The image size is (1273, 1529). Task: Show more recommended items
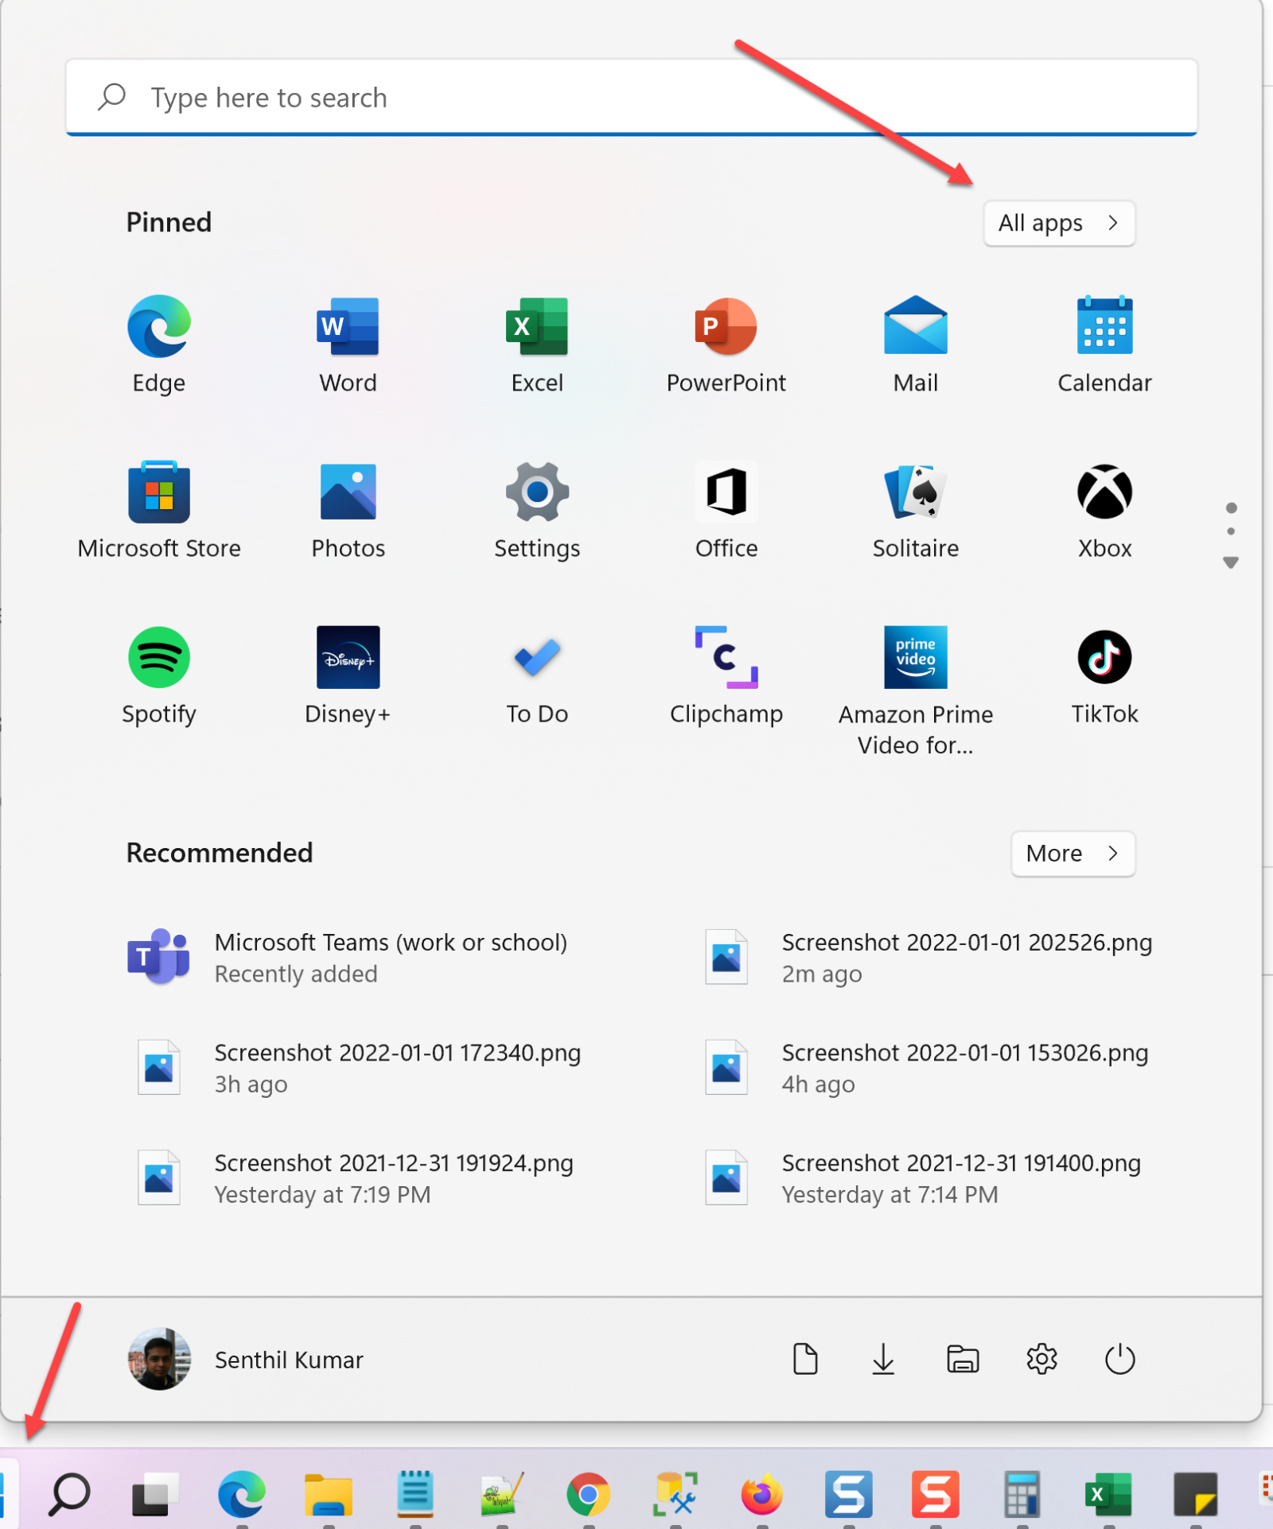(x=1073, y=854)
